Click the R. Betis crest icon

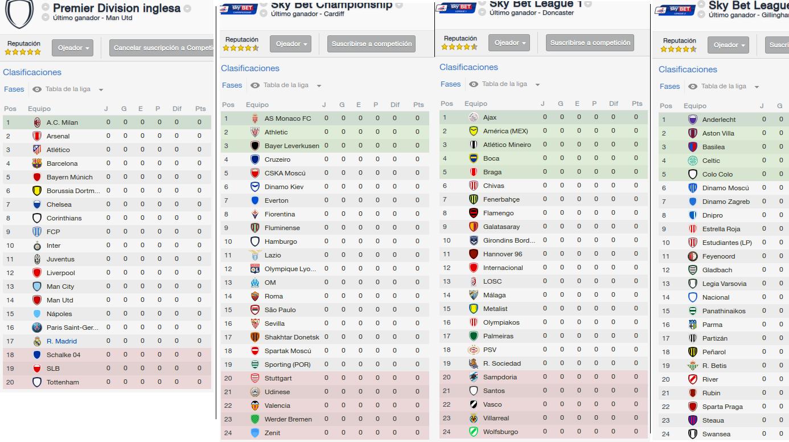(x=693, y=366)
